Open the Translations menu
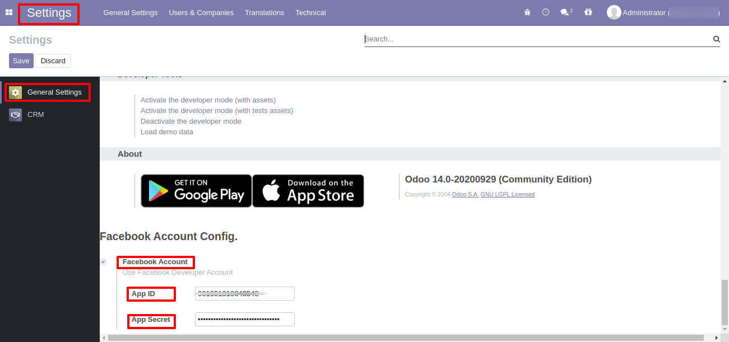729x342 pixels. (x=264, y=12)
